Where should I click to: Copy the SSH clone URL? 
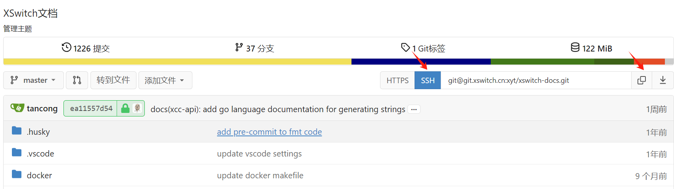pyautogui.click(x=641, y=80)
